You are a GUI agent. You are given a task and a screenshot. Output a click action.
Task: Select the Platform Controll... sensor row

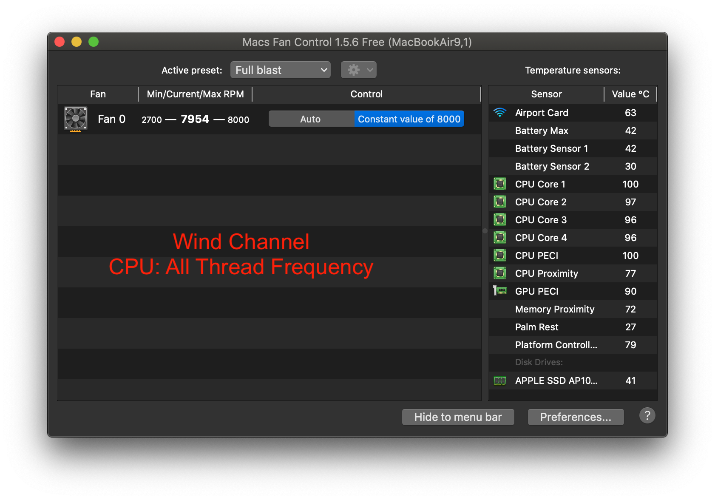click(x=573, y=345)
